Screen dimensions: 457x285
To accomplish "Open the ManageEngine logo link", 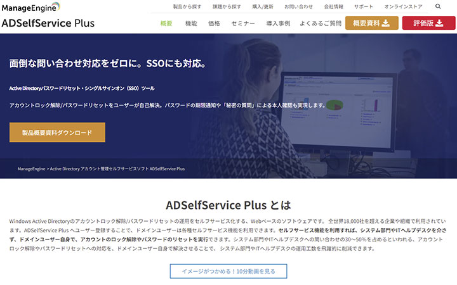I will point(31,7).
